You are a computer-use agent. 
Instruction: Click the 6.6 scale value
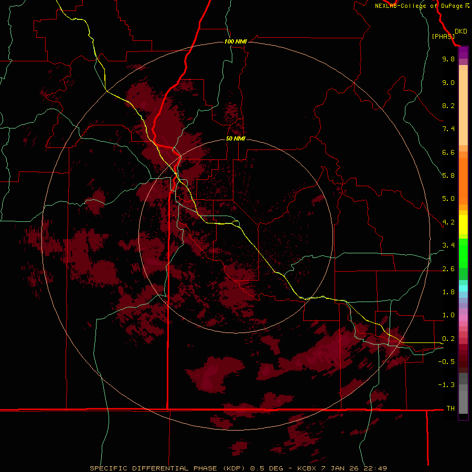point(448,152)
